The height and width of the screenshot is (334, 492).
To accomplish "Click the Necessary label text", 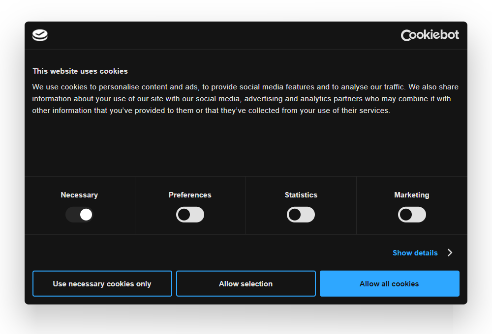I will pos(79,195).
